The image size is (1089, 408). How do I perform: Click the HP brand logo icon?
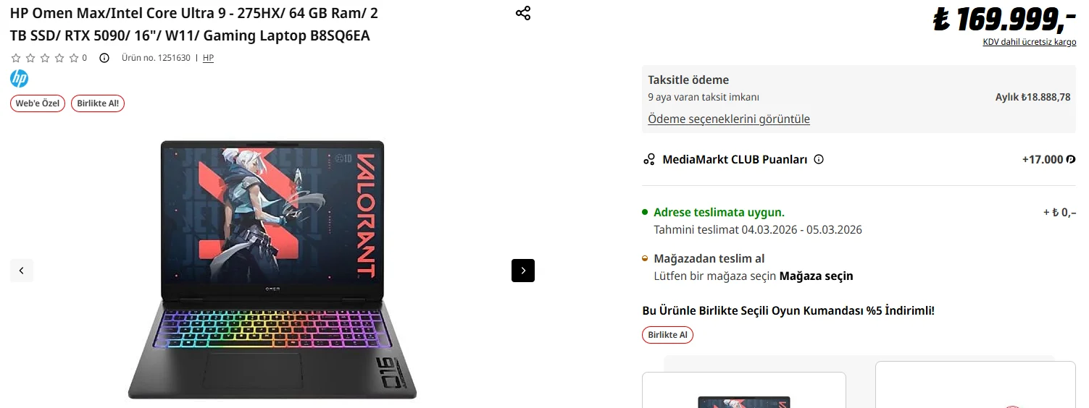(19, 79)
